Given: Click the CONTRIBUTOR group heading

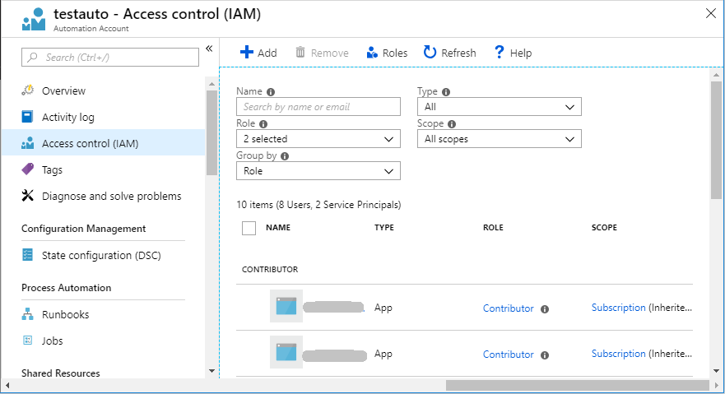Looking at the screenshot, I should pyautogui.click(x=270, y=269).
